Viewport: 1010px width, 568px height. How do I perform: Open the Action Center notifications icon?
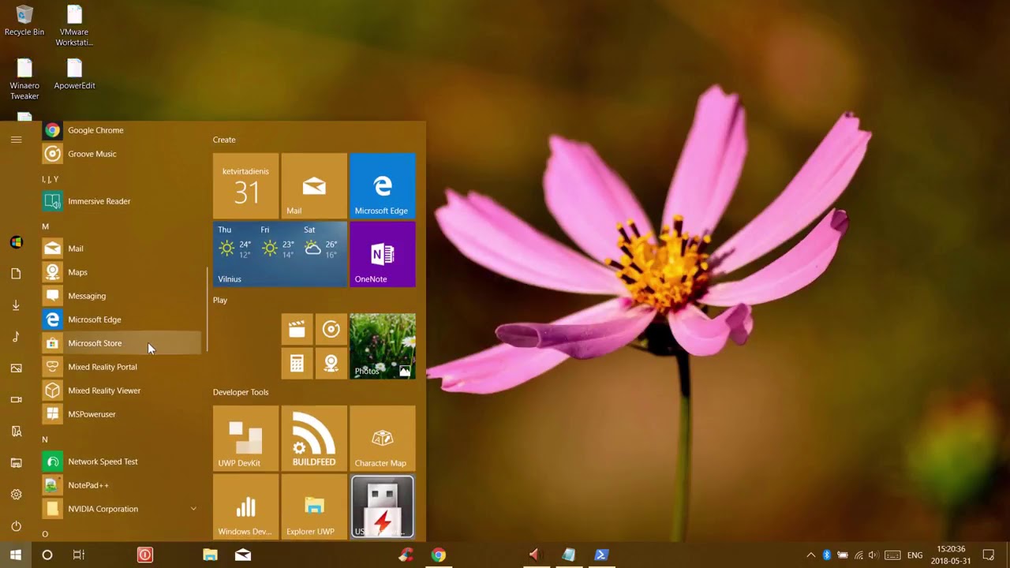tap(989, 555)
